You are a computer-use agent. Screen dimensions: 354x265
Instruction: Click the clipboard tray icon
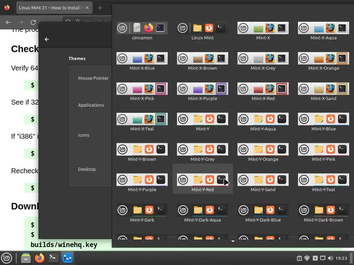[299, 258]
